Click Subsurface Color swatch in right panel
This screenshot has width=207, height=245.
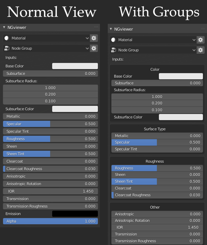coord(181,117)
